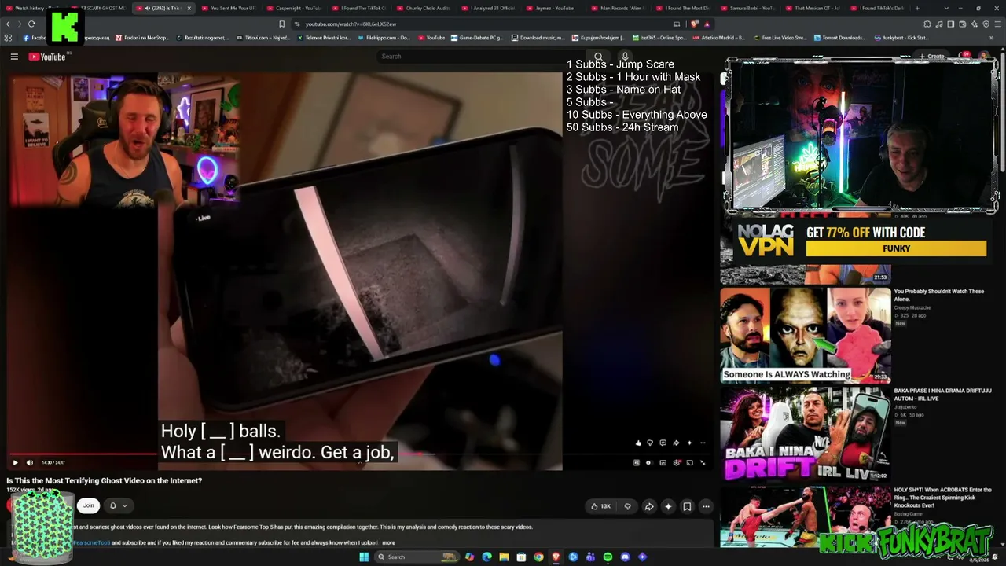Open more actions for the video
The height and width of the screenshot is (566, 1006).
(706, 506)
